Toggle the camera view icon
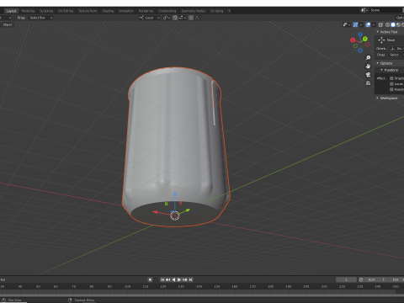404x303 pixels. tap(368, 75)
